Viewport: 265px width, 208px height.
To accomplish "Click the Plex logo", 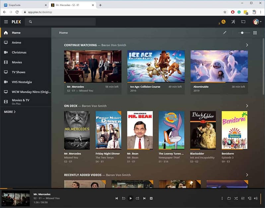I will point(16,22).
